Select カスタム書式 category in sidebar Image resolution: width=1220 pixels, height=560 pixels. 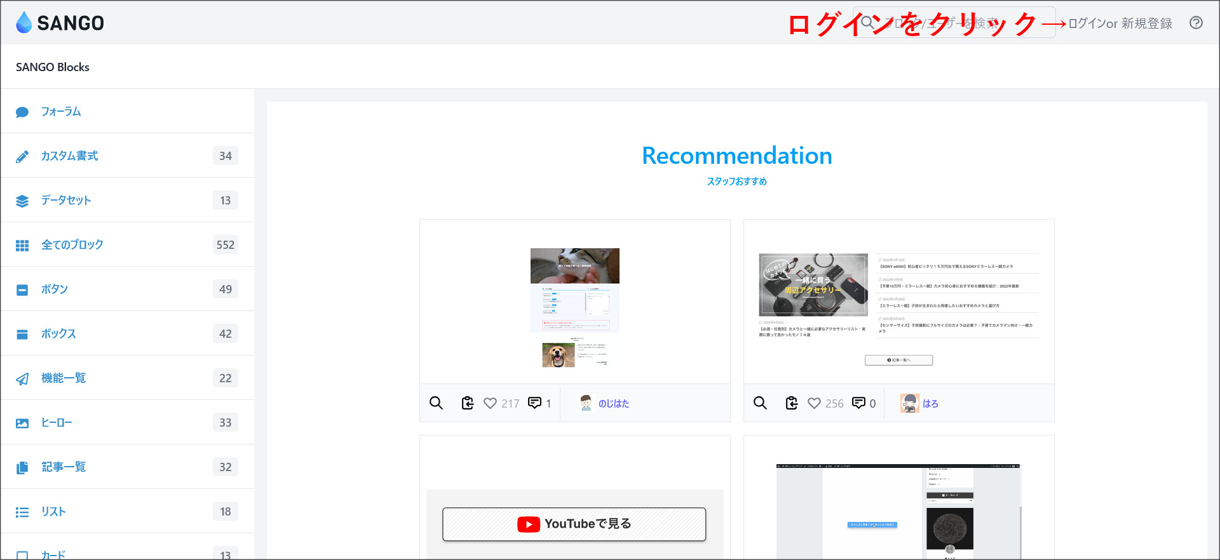pyautogui.click(x=69, y=156)
